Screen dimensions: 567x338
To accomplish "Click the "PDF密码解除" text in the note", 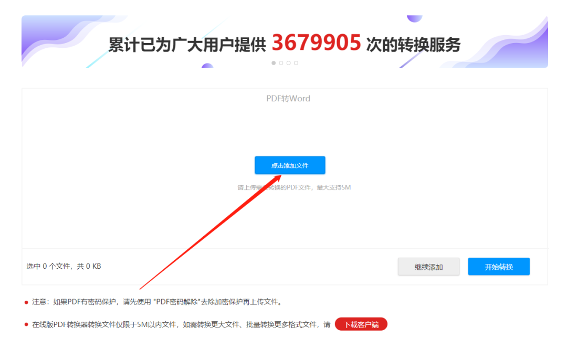I will [177, 302].
